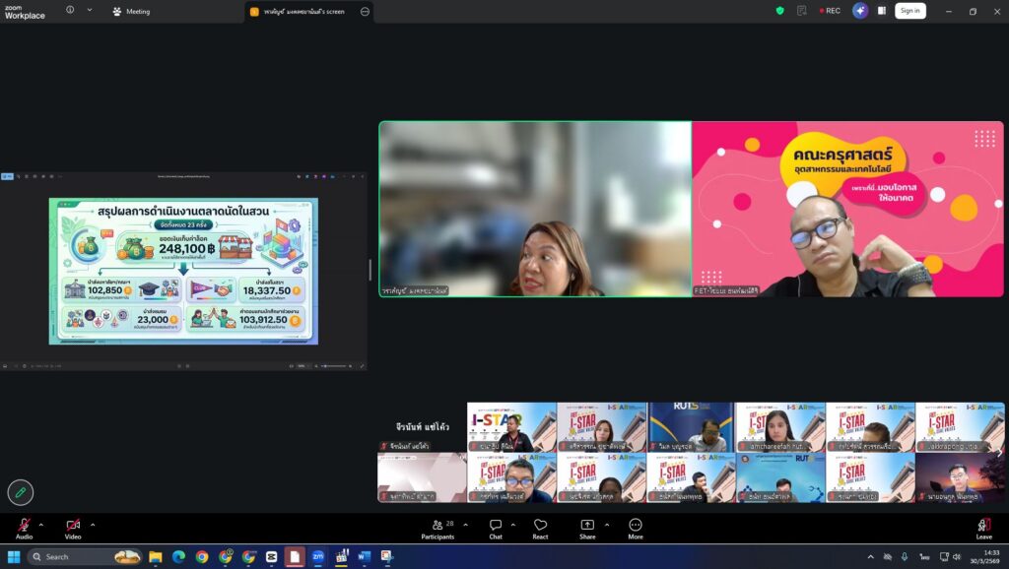Open the More options menu

(x=636, y=527)
